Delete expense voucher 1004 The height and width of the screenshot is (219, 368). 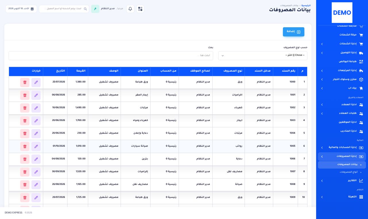[25, 133]
